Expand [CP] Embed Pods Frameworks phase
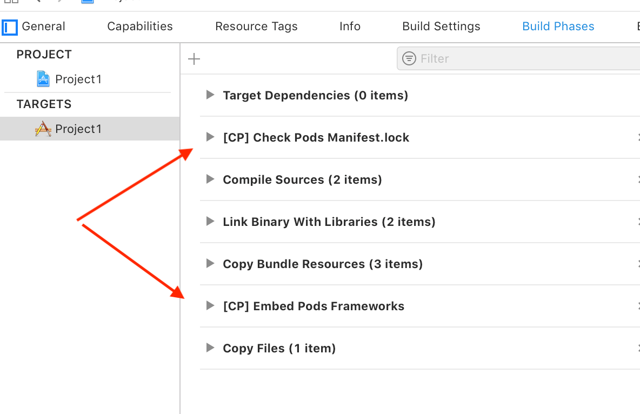 (210, 306)
